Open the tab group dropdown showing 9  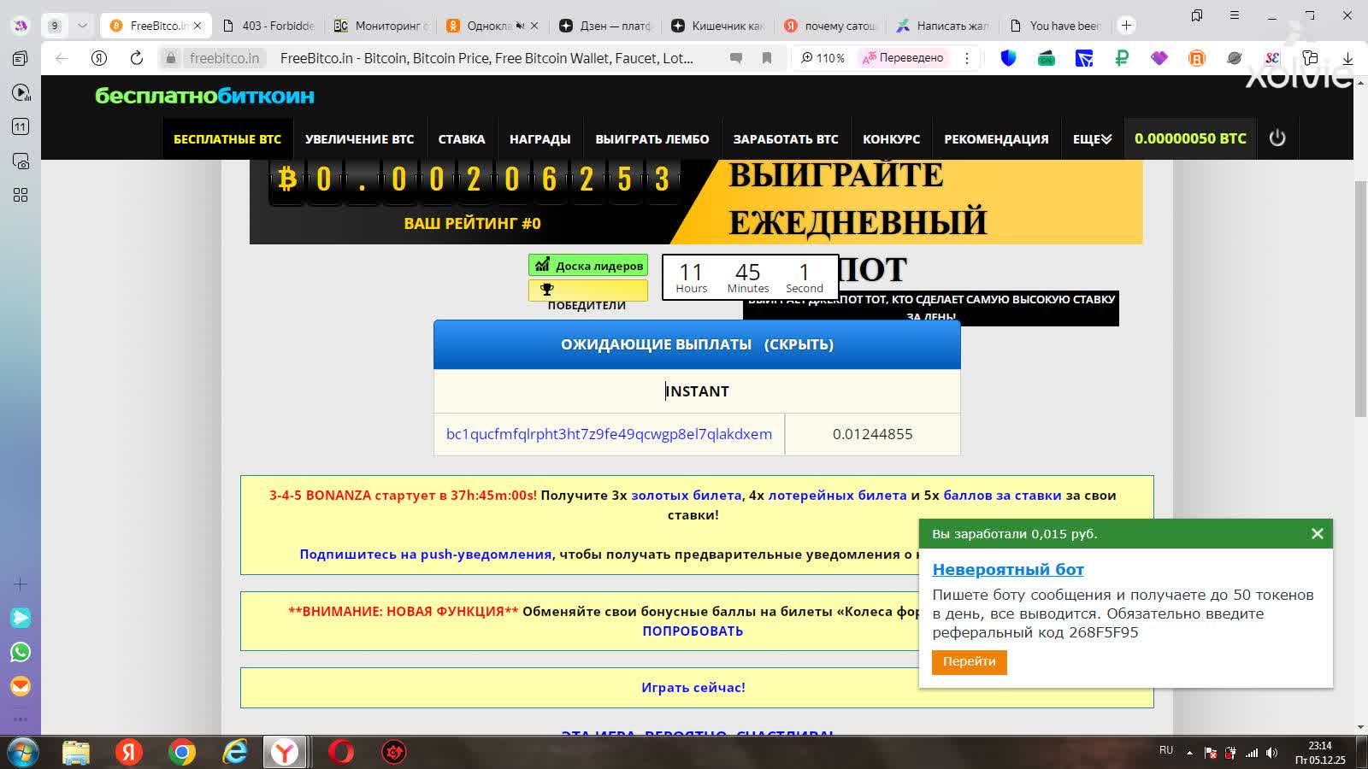click(53, 26)
